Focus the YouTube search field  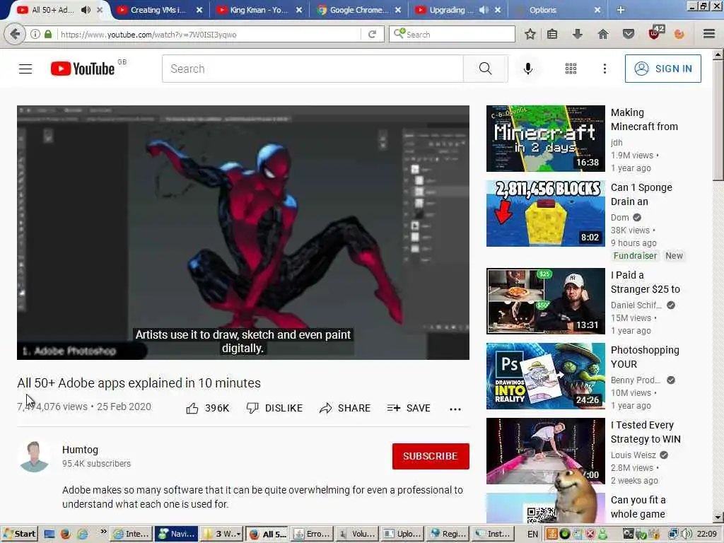pyautogui.click(x=313, y=69)
